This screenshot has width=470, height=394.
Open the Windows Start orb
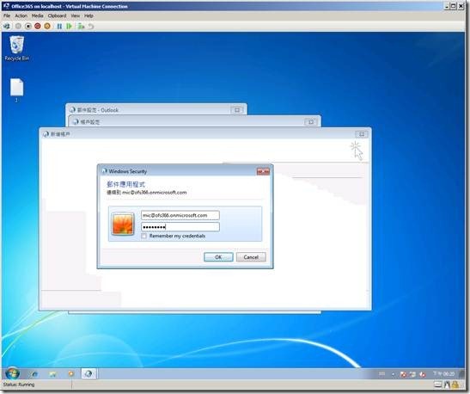(x=12, y=373)
